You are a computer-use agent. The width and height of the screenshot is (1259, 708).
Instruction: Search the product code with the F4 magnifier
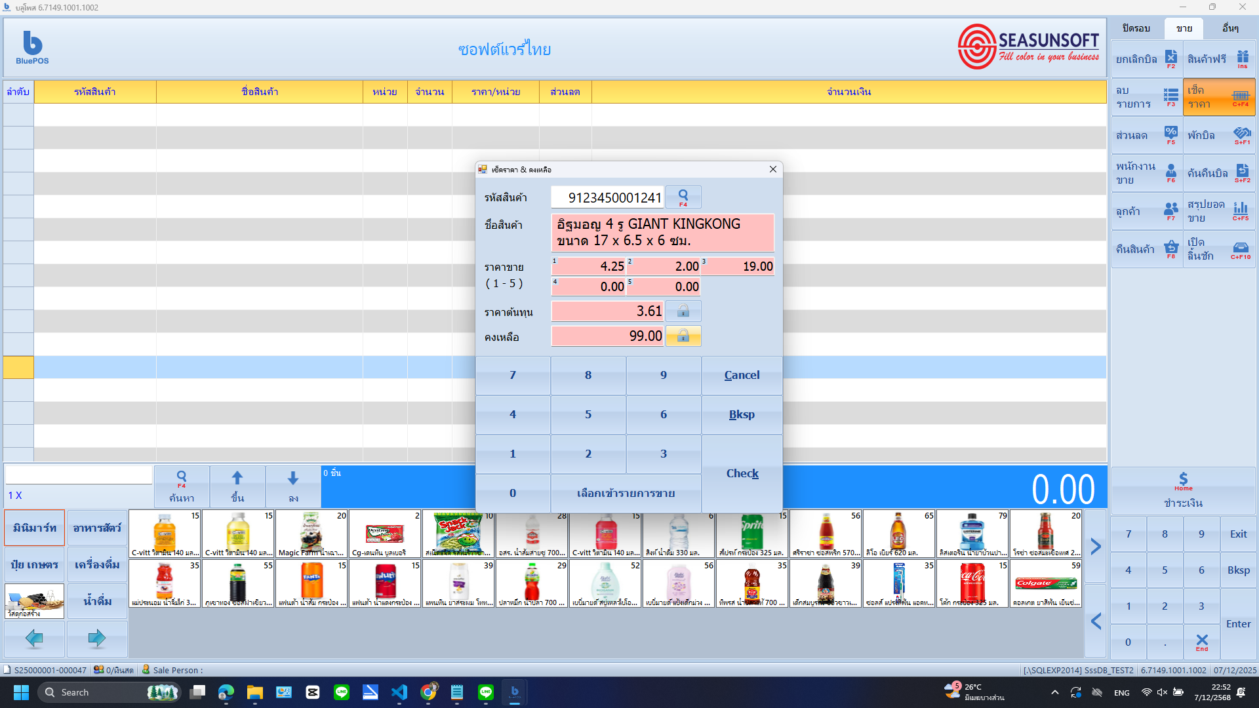[x=683, y=197]
